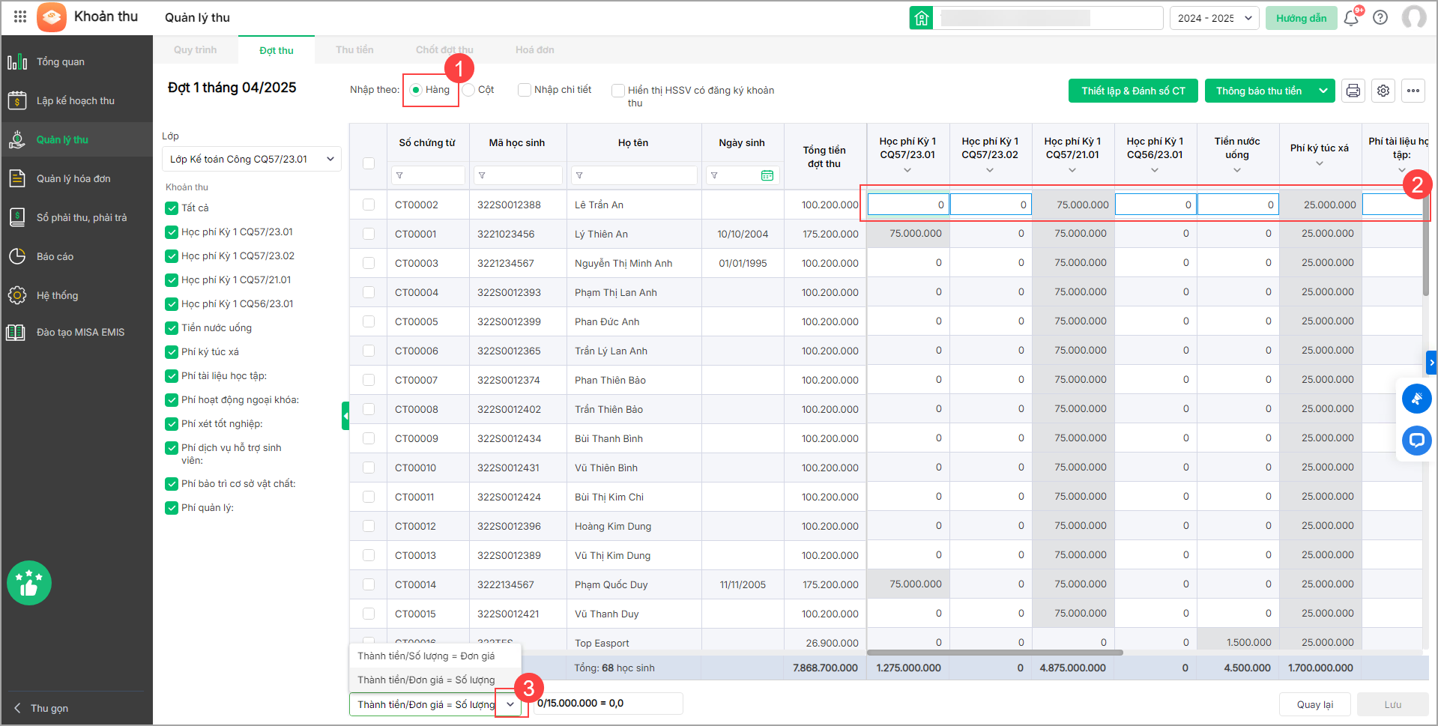The image size is (1438, 726).
Task: Click the home icon in top bar
Action: pos(921,18)
